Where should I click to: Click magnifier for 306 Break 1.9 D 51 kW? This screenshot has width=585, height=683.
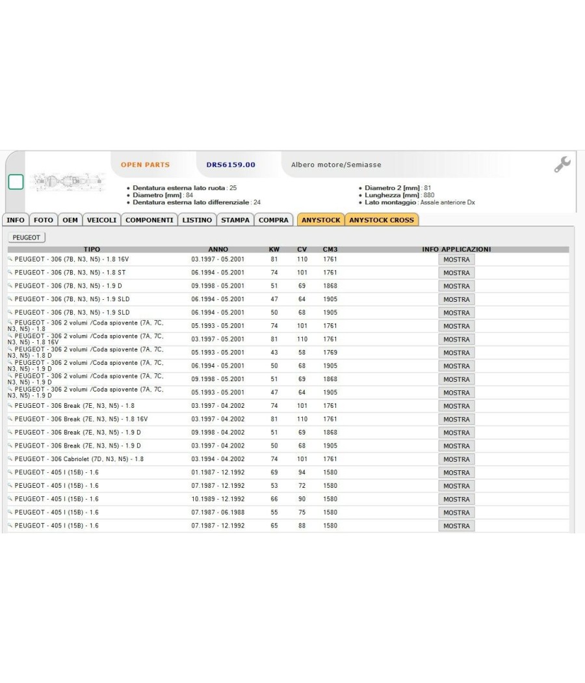(10, 432)
